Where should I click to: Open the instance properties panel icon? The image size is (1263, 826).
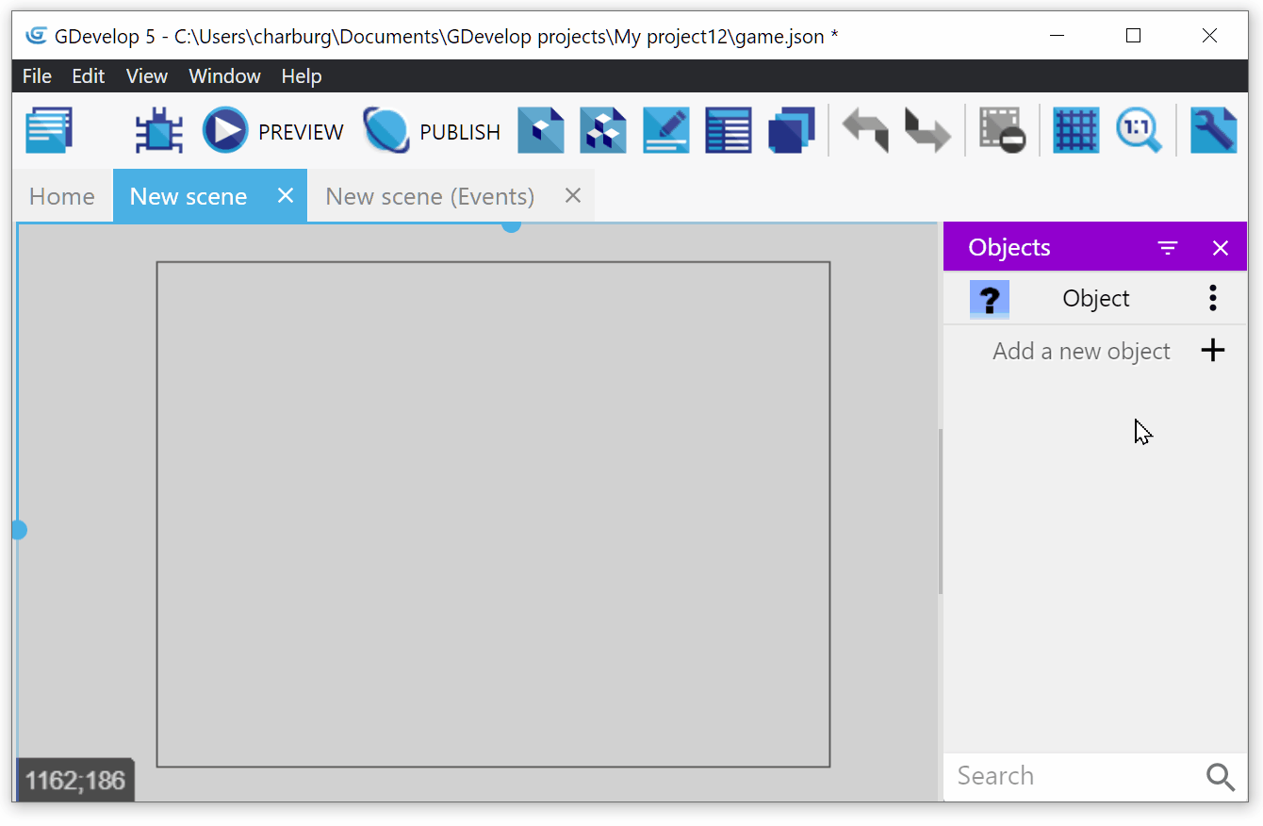(665, 131)
